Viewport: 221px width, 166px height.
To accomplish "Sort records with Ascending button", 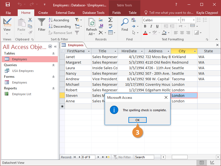I will (x=59, y=20).
